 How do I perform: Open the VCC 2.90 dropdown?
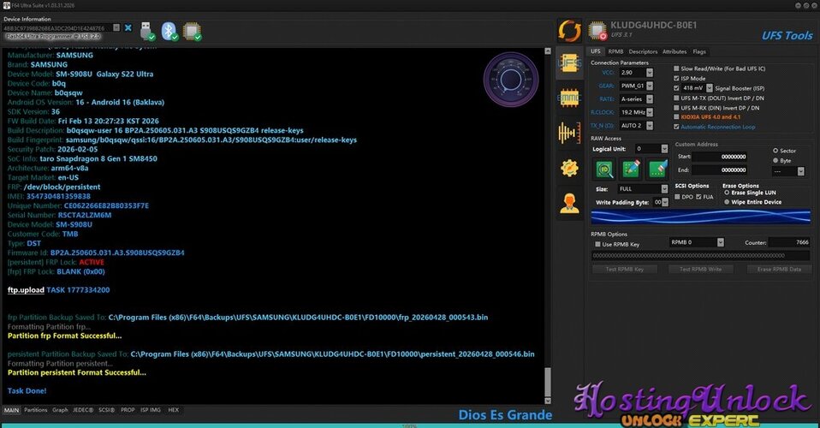(649, 73)
